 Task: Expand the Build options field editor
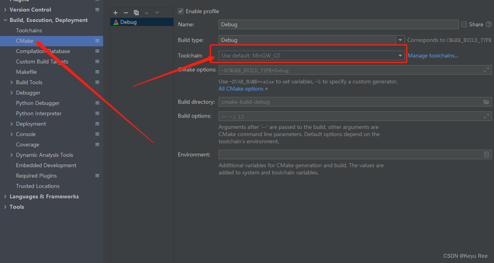point(486,116)
